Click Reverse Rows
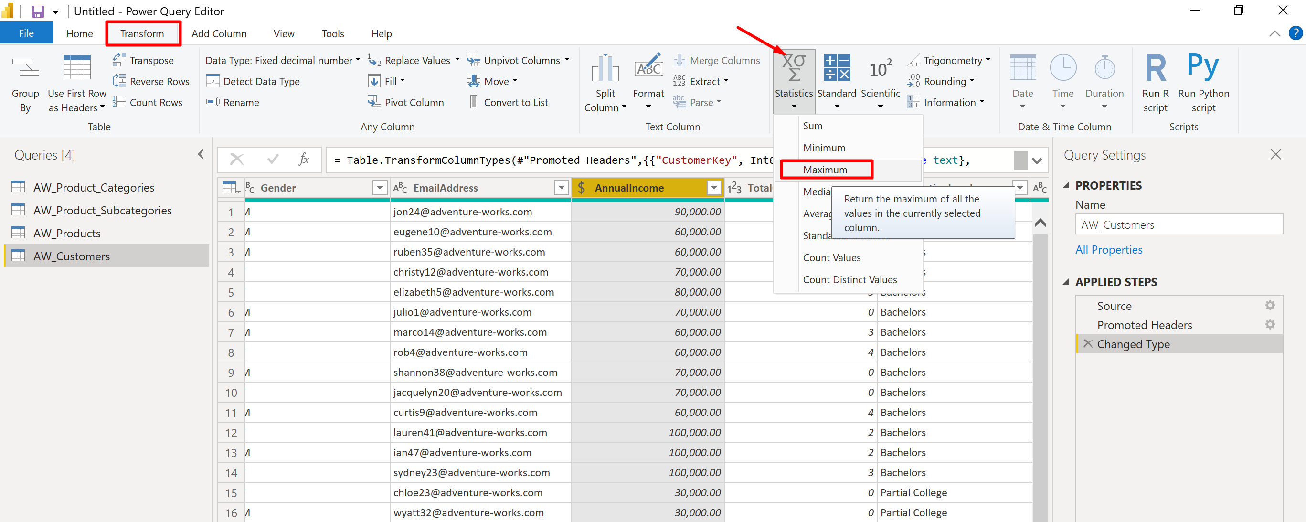This screenshot has width=1306, height=522. tap(151, 81)
